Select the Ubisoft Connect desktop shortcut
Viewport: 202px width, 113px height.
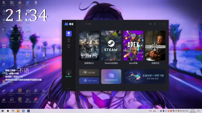click(12, 31)
